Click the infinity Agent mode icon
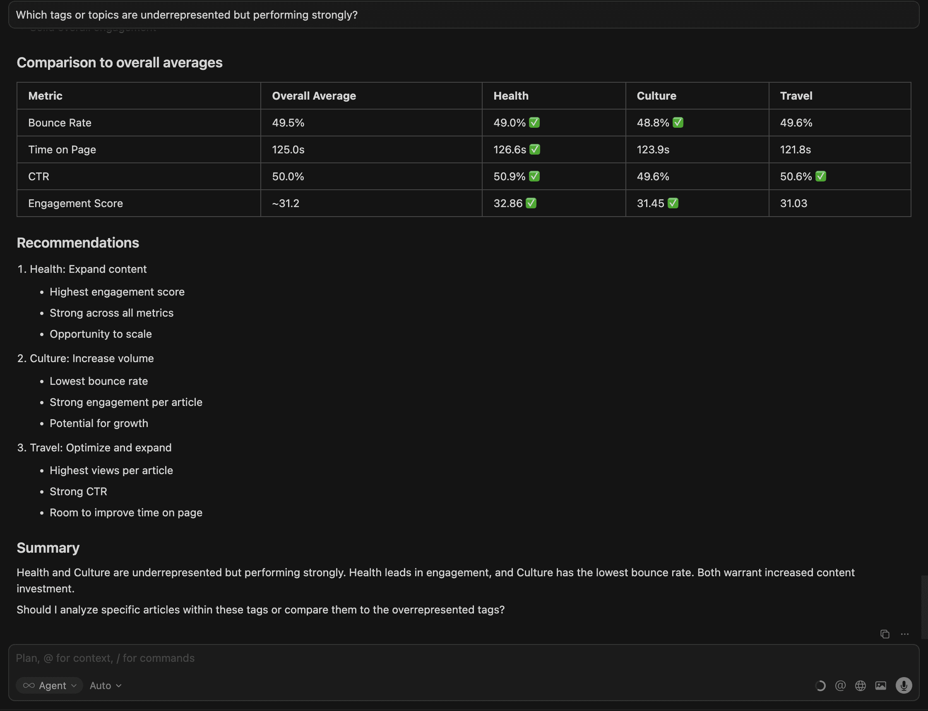Screen dimensions: 928x711 tap(29, 686)
